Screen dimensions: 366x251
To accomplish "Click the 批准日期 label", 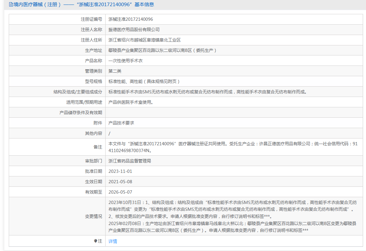I will point(94,171).
